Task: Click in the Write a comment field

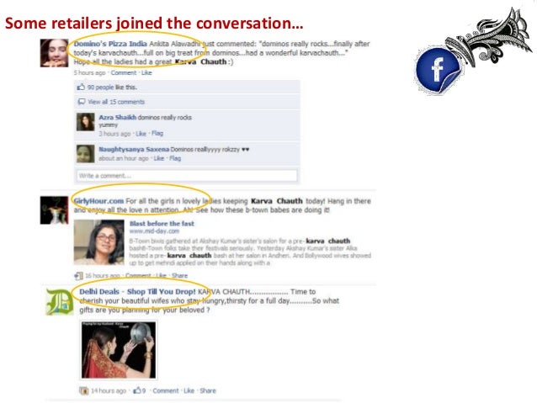Action: (x=187, y=176)
